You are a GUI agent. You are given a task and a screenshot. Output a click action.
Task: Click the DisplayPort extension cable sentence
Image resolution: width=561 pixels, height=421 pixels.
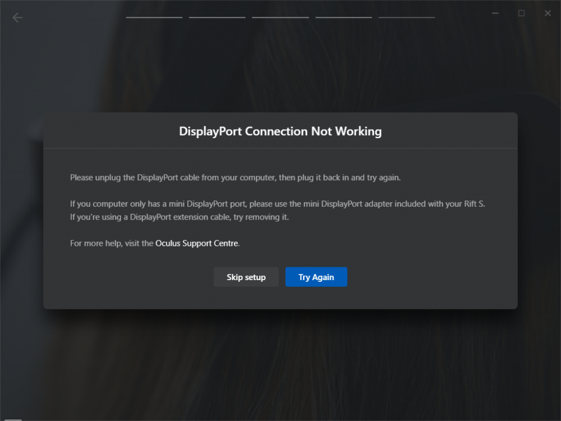click(x=180, y=217)
